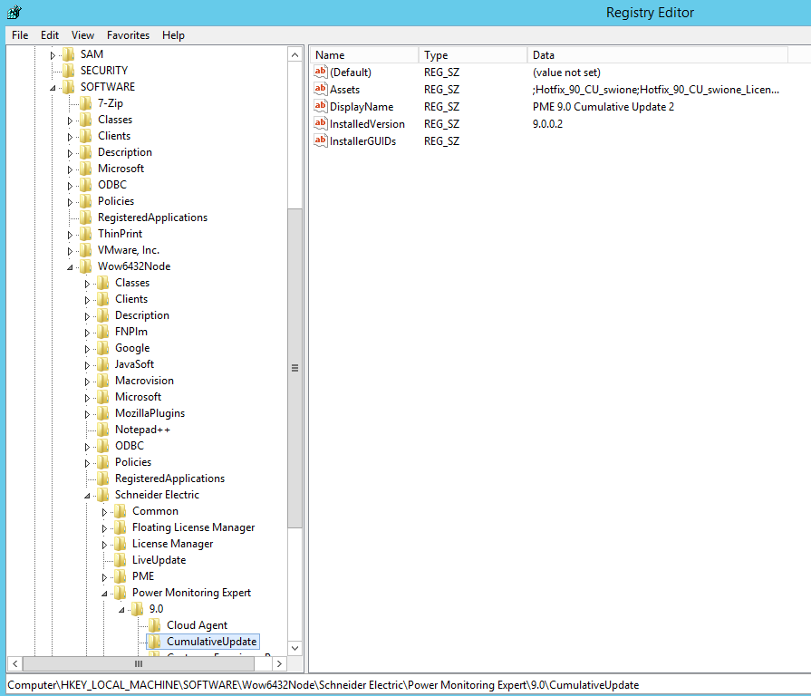Viewport: 811px width, 696px height.
Task: Click the SECURITY folder icon
Action: pos(68,71)
